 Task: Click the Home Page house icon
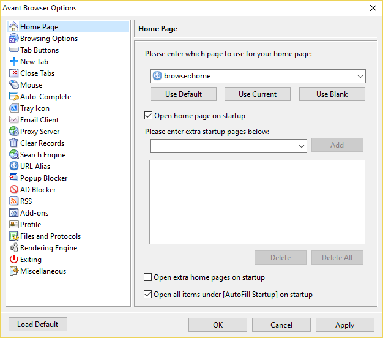click(x=13, y=27)
